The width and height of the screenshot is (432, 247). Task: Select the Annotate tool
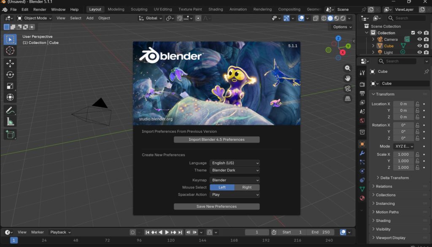tap(10, 110)
